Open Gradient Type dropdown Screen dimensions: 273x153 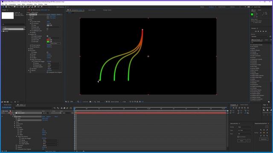[54, 38]
